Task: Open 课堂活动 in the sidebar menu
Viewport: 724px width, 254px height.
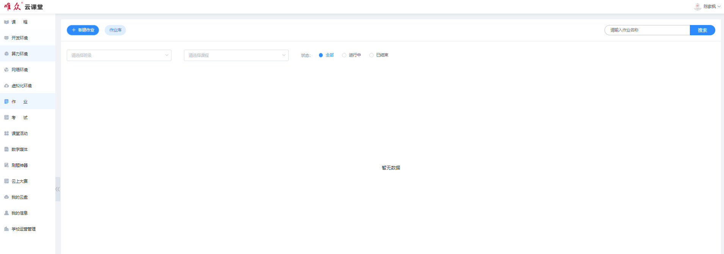Action: pyautogui.click(x=19, y=133)
